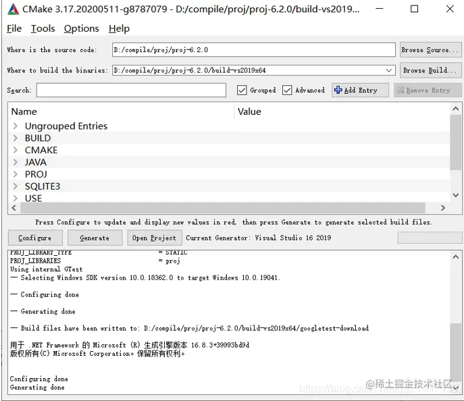Click the cache list up scroll arrow
464x401 pixels.
[456, 109]
